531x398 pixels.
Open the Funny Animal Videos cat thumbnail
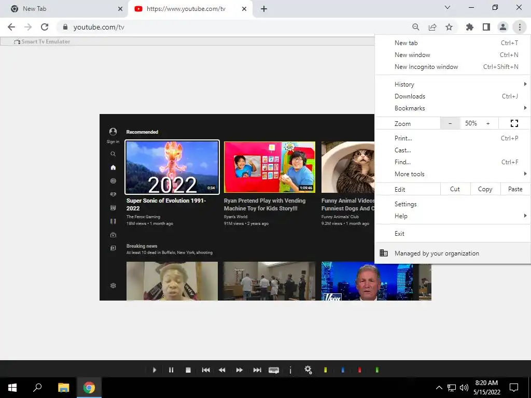348,167
